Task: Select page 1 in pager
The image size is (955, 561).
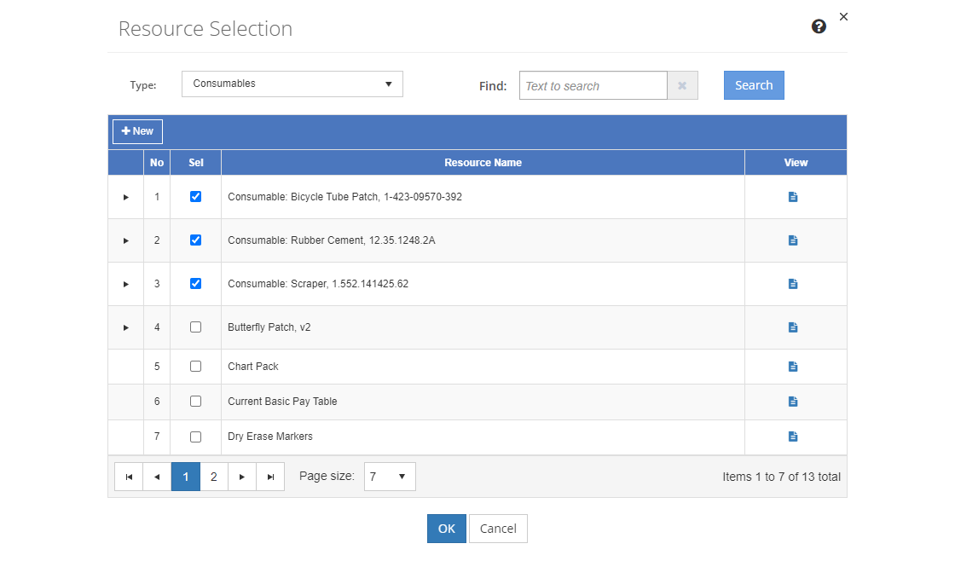Action: (186, 477)
